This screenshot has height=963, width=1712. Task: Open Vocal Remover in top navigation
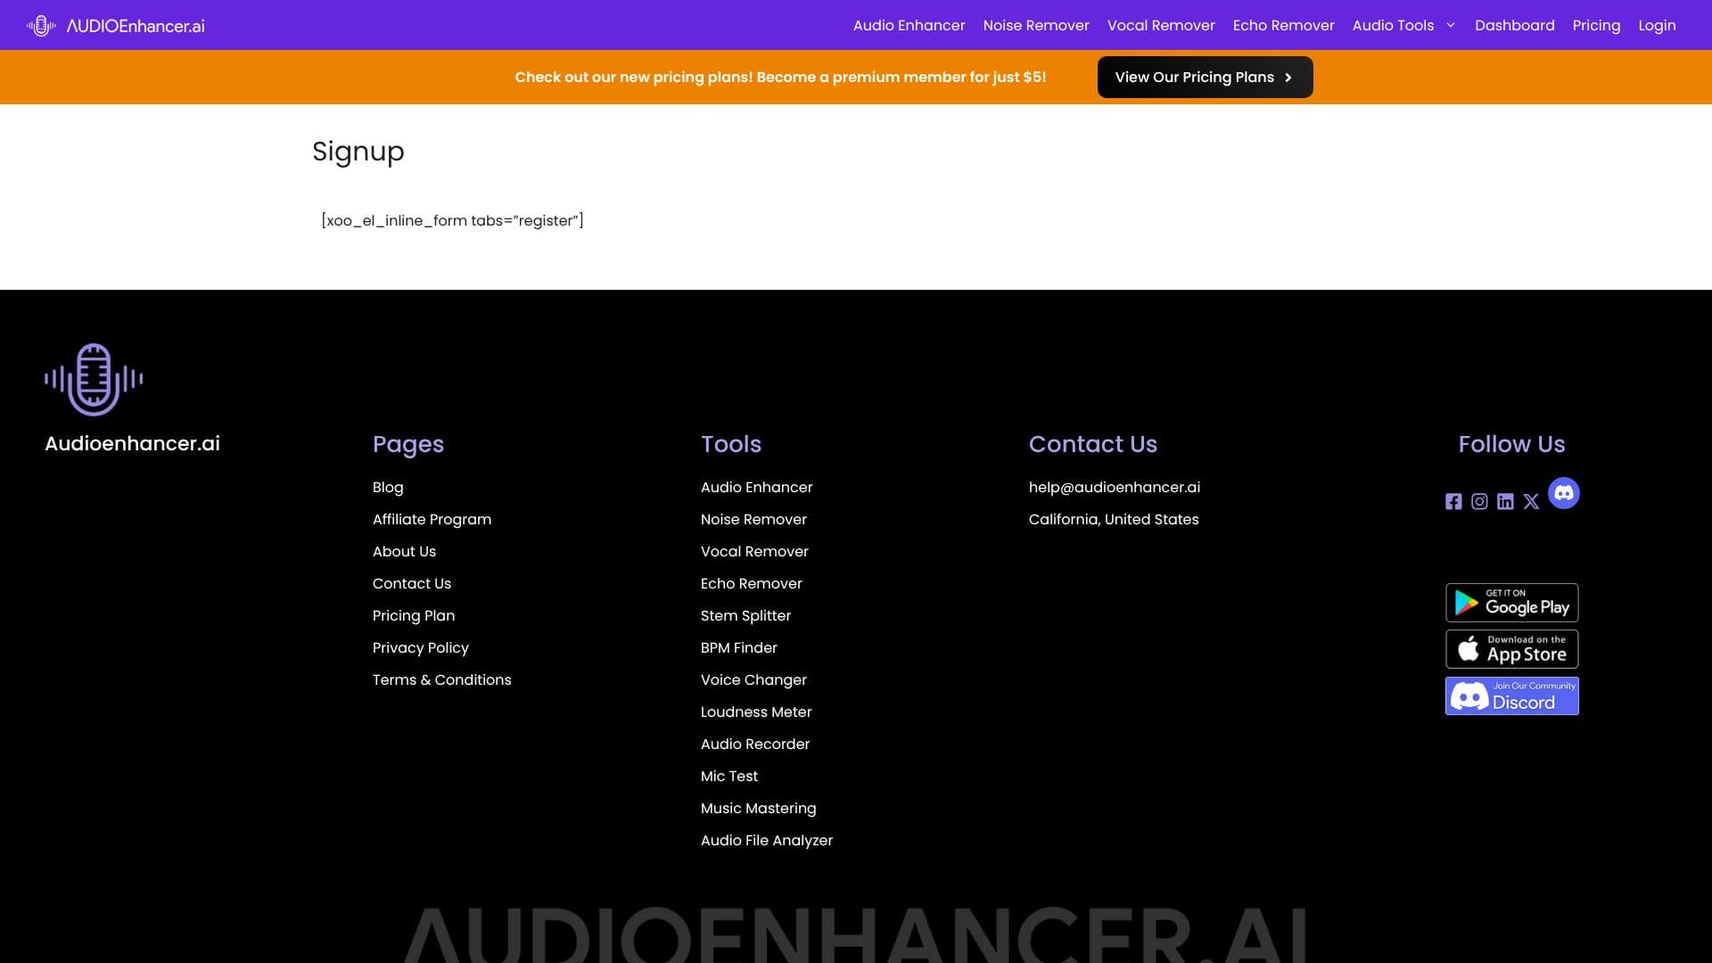pos(1161,25)
